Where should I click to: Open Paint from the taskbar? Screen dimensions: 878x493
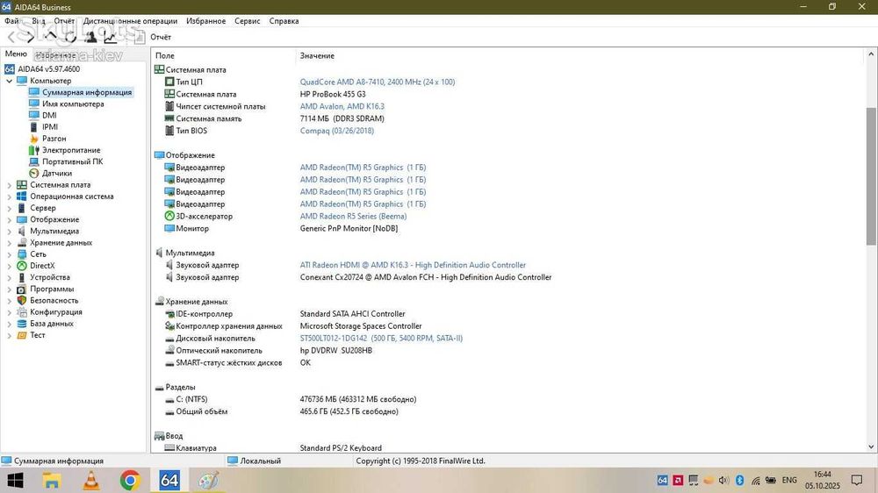point(208,480)
